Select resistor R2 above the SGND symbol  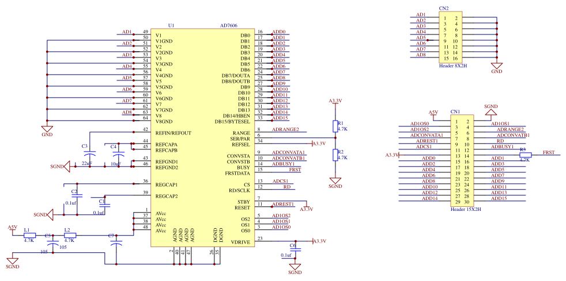click(334, 155)
